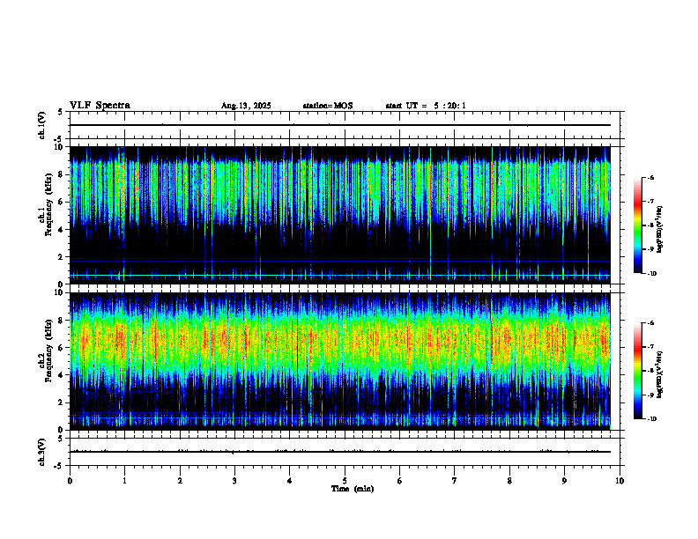Viewport: 698px width, 539px height.
Task: Click time axis tick label "7"
Action: click(x=455, y=481)
